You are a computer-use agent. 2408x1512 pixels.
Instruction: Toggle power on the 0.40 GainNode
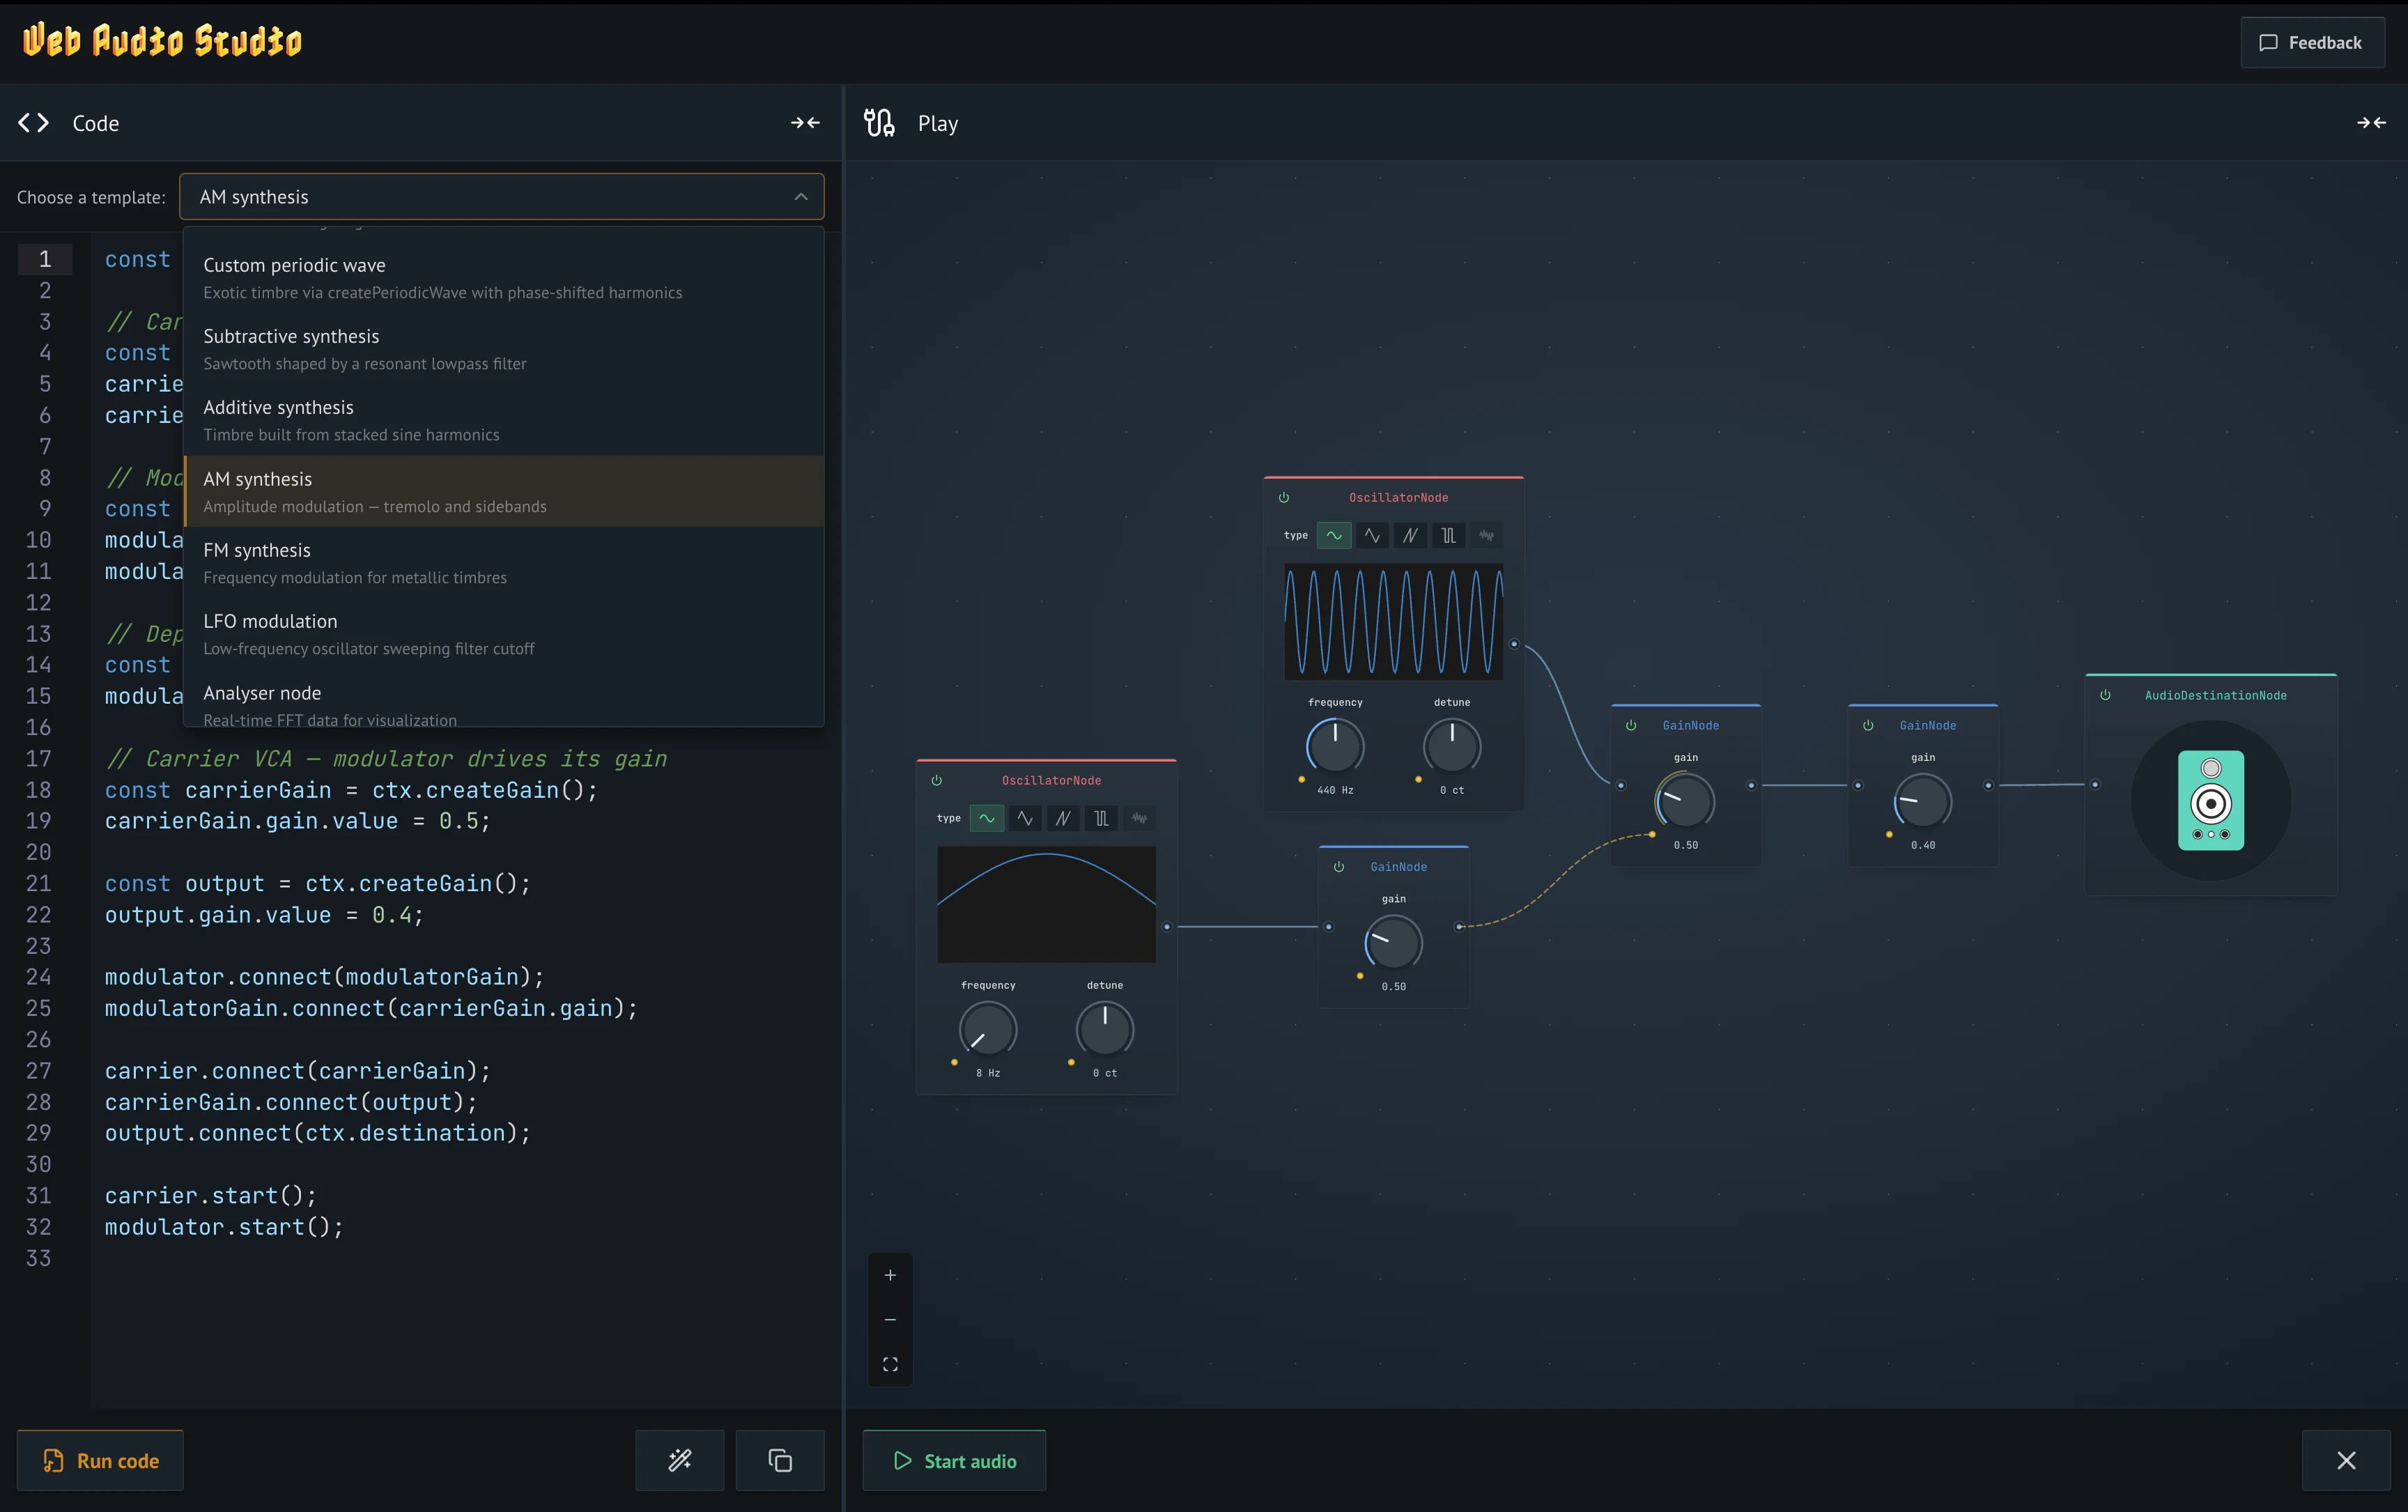click(x=1868, y=725)
